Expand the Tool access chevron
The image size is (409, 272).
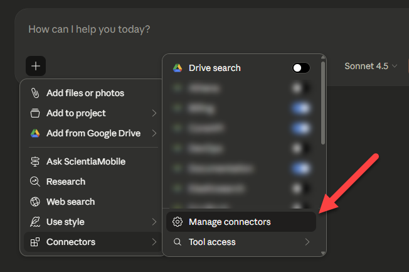pyautogui.click(x=307, y=242)
